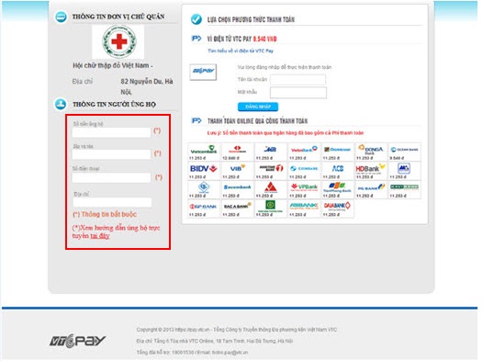Image resolution: width=483 pixels, height=361 pixels.
Task: Click the copyright line in footer
Action: click(237, 330)
